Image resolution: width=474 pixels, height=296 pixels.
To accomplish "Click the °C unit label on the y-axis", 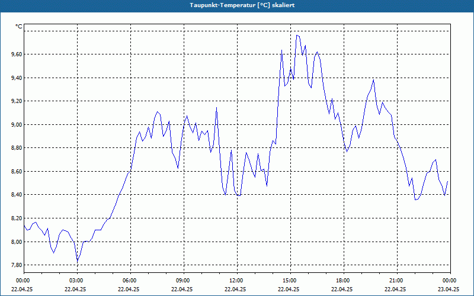I will [x=19, y=27].
